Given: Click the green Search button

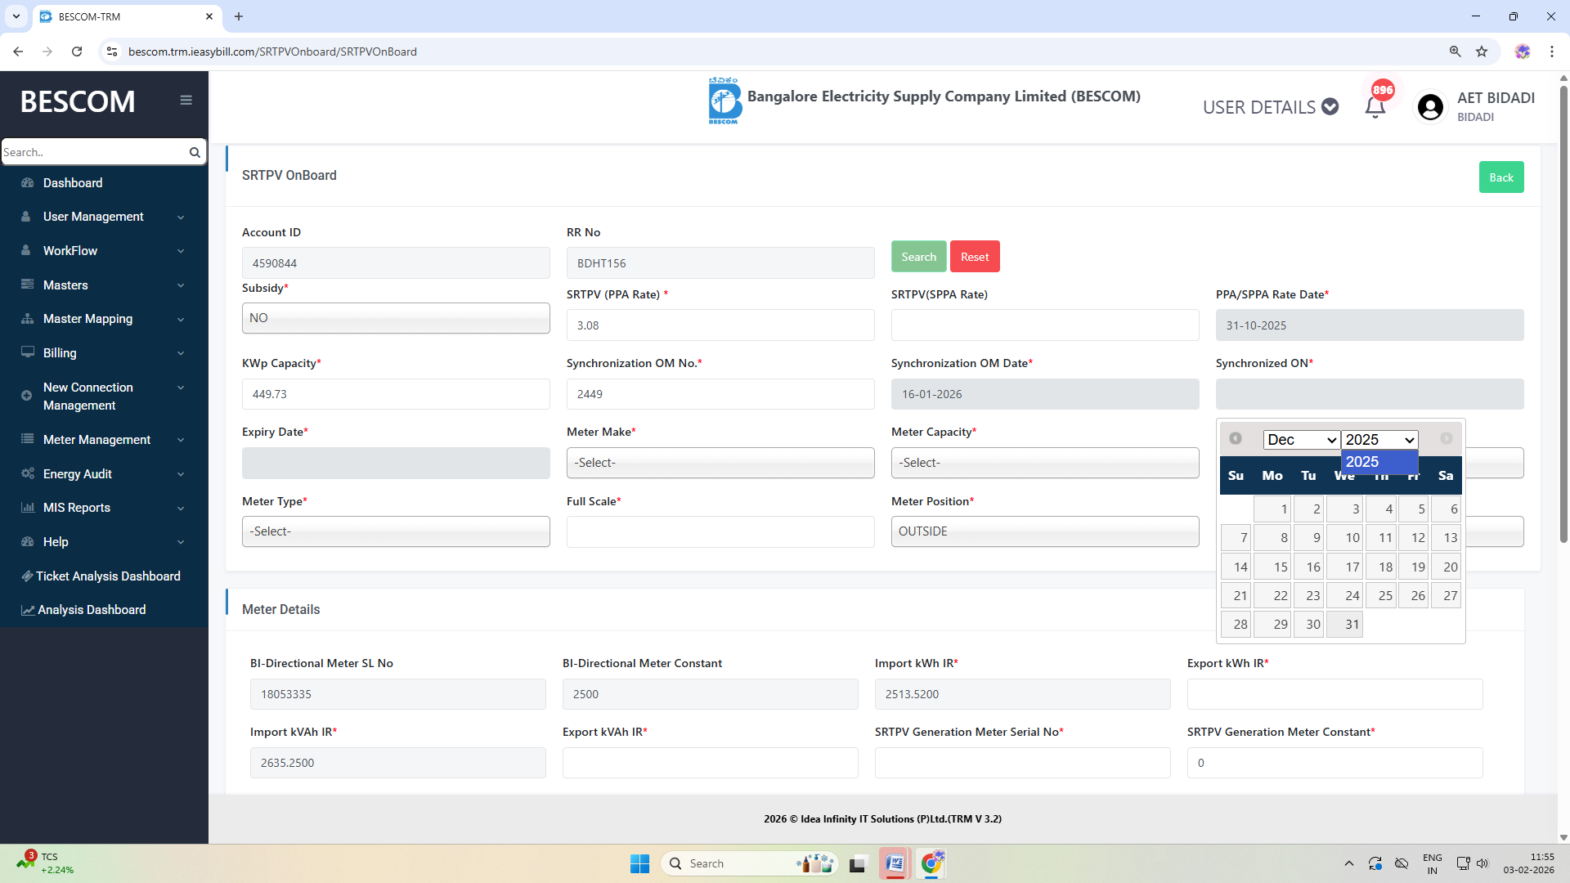Looking at the screenshot, I should click(918, 257).
